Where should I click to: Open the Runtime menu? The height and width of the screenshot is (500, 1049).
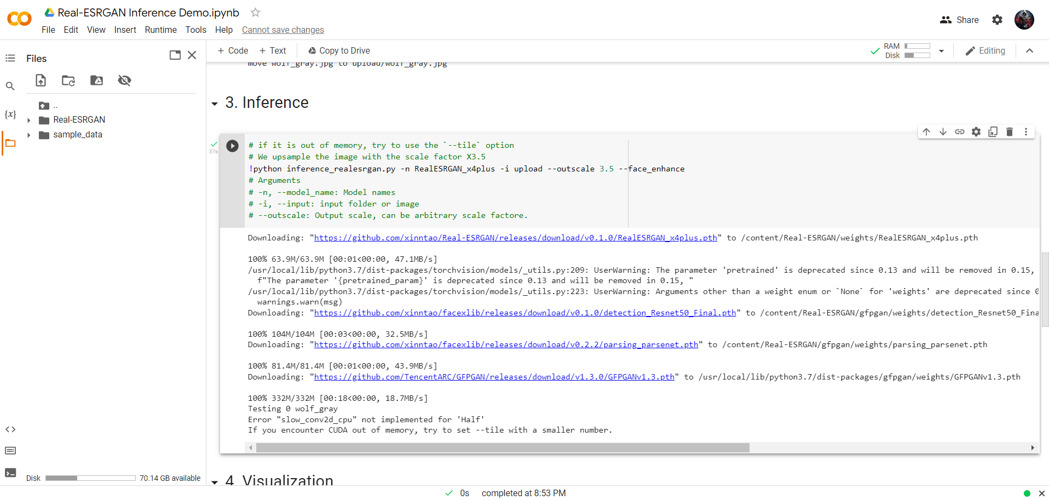160,30
